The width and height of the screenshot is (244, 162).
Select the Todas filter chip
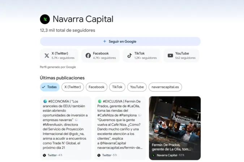tap(50, 87)
